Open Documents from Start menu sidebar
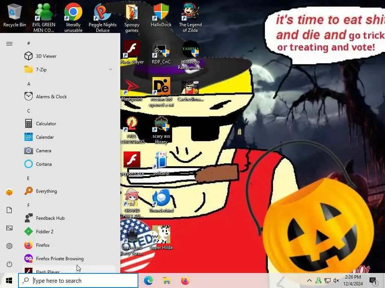Viewport: 385px width, 288px height. (x=9, y=210)
